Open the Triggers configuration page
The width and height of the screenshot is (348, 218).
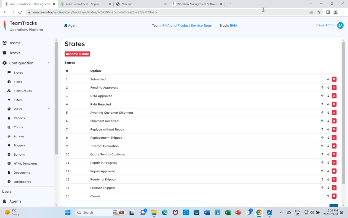pyautogui.click(x=20, y=146)
